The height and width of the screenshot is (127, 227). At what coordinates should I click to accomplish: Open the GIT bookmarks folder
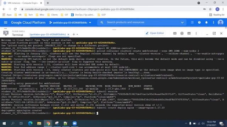[x=65, y=15]
